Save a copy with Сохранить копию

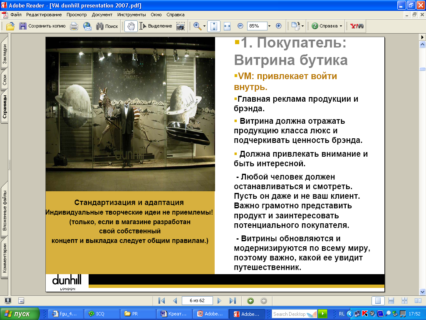click(42, 26)
